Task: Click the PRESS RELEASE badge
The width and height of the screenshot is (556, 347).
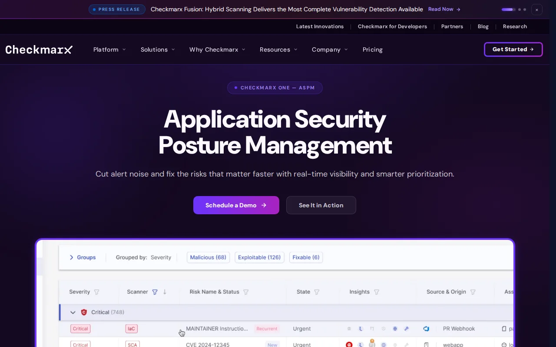Action: pos(117,10)
